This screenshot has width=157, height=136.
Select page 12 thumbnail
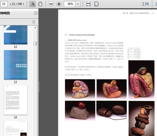click(15, 35)
